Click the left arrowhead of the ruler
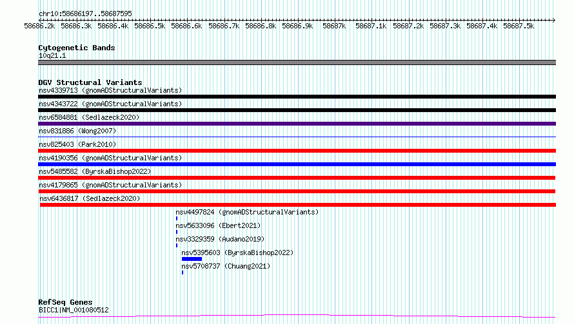Viewport: 574px width, 324px height. pos(40,20)
